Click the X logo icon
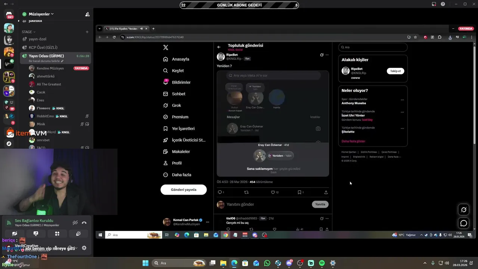The width and height of the screenshot is (478, 269). pos(166,47)
